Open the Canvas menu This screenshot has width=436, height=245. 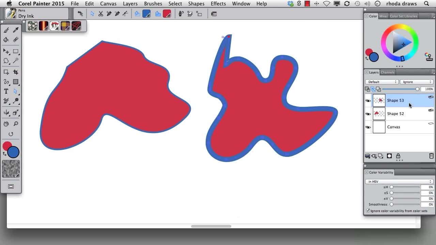pyautogui.click(x=108, y=4)
